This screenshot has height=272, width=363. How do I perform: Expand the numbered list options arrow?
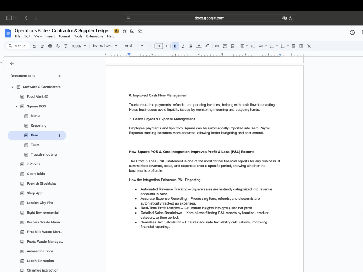[x=288, y=46]
